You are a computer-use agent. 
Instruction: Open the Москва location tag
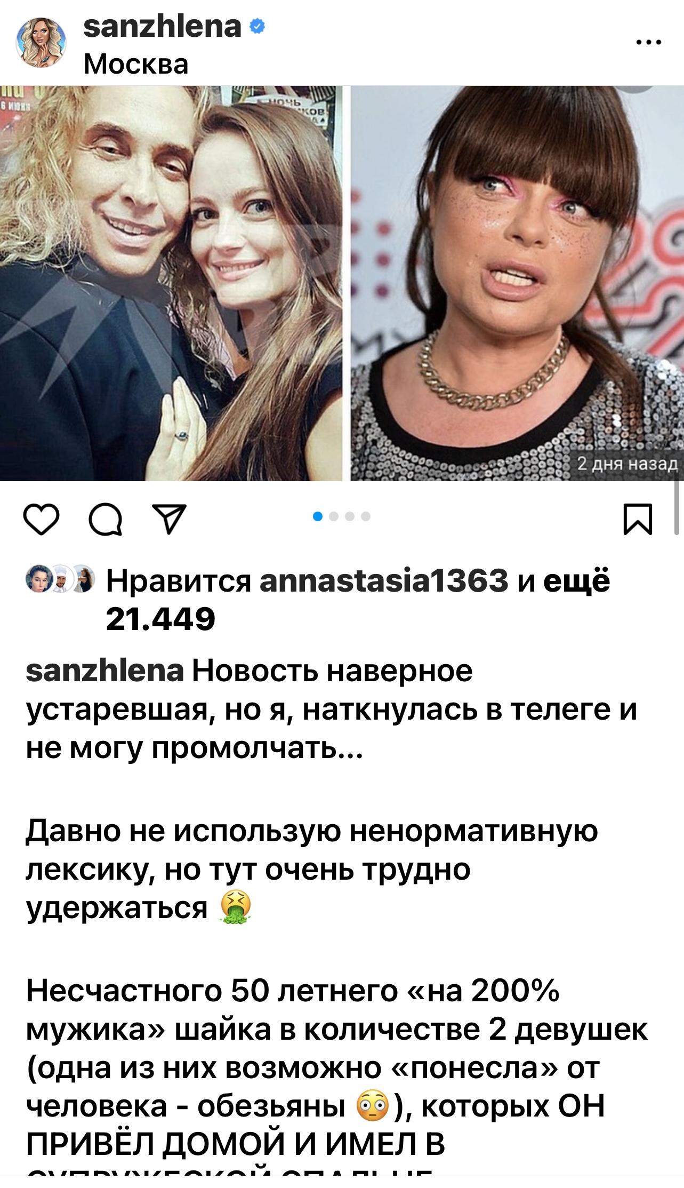[x=136, y=64]
